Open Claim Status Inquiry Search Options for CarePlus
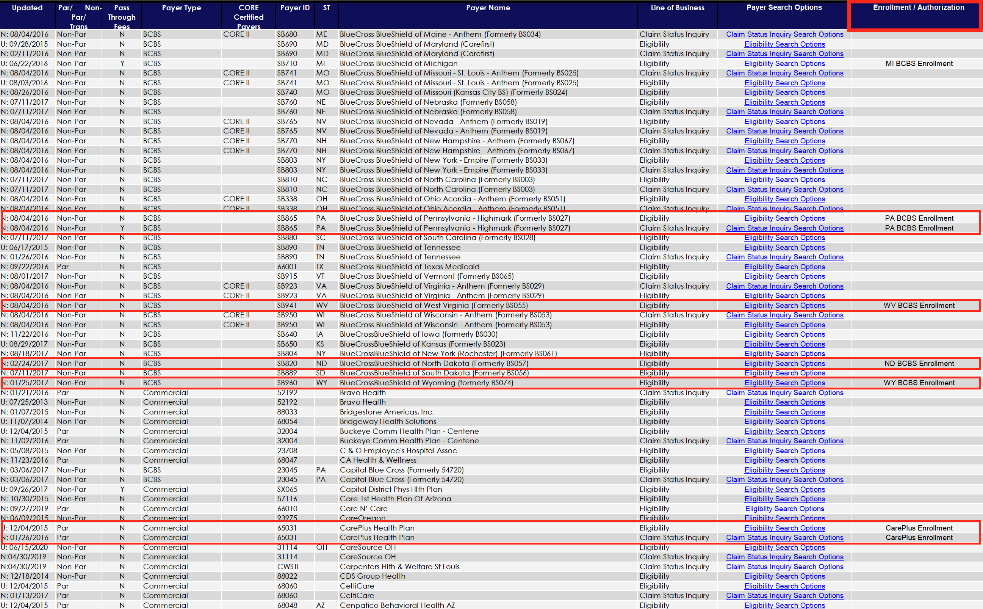983x609 pixels. click(x=784, y=537)
